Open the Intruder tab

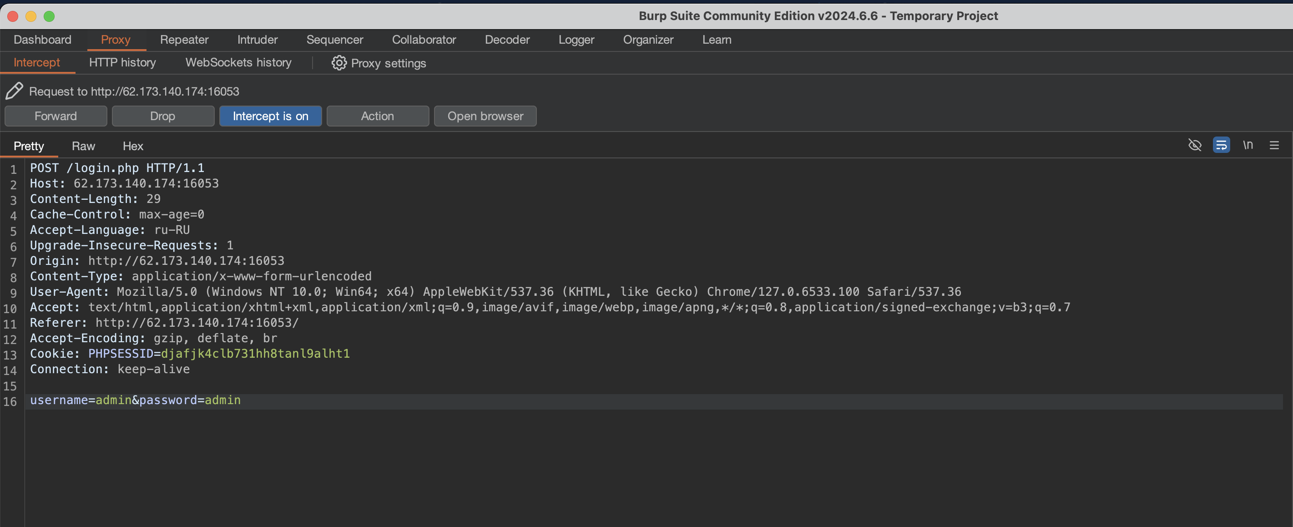(257, 40)
